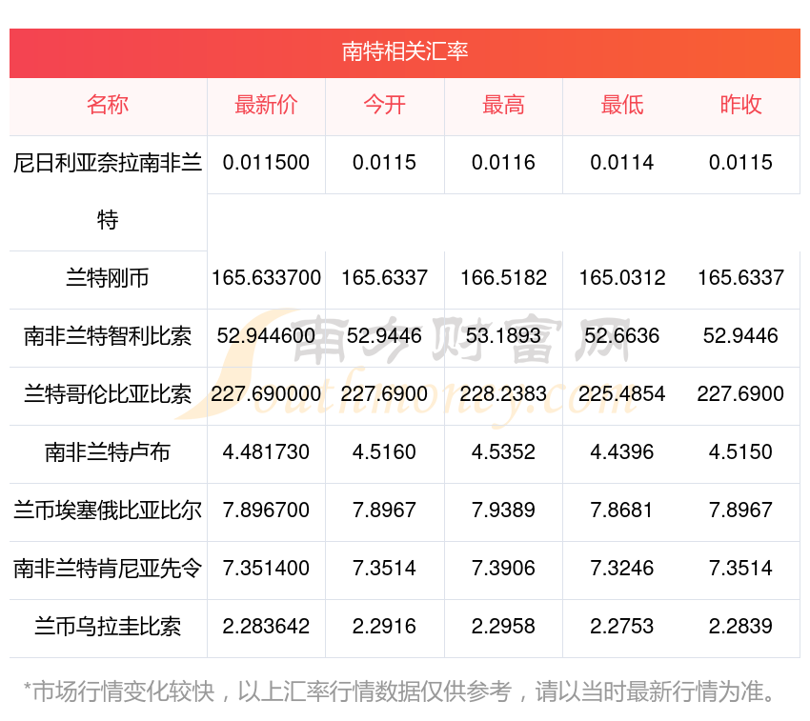Click 尼日利亚奈拉 row's 今开 value 0.0115
Viewport: 810px width, 721px height.
[384, 163]
